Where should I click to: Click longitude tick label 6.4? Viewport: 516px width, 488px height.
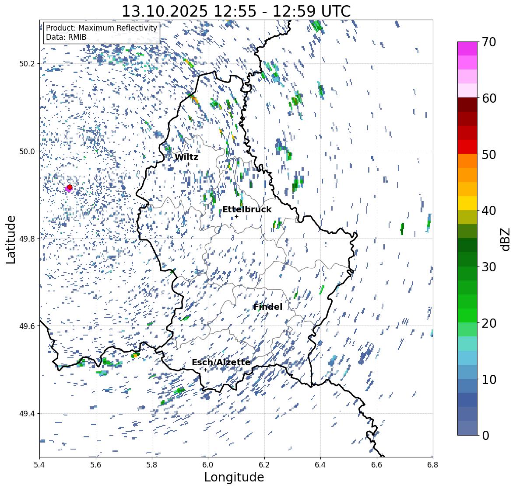point(320,464)
